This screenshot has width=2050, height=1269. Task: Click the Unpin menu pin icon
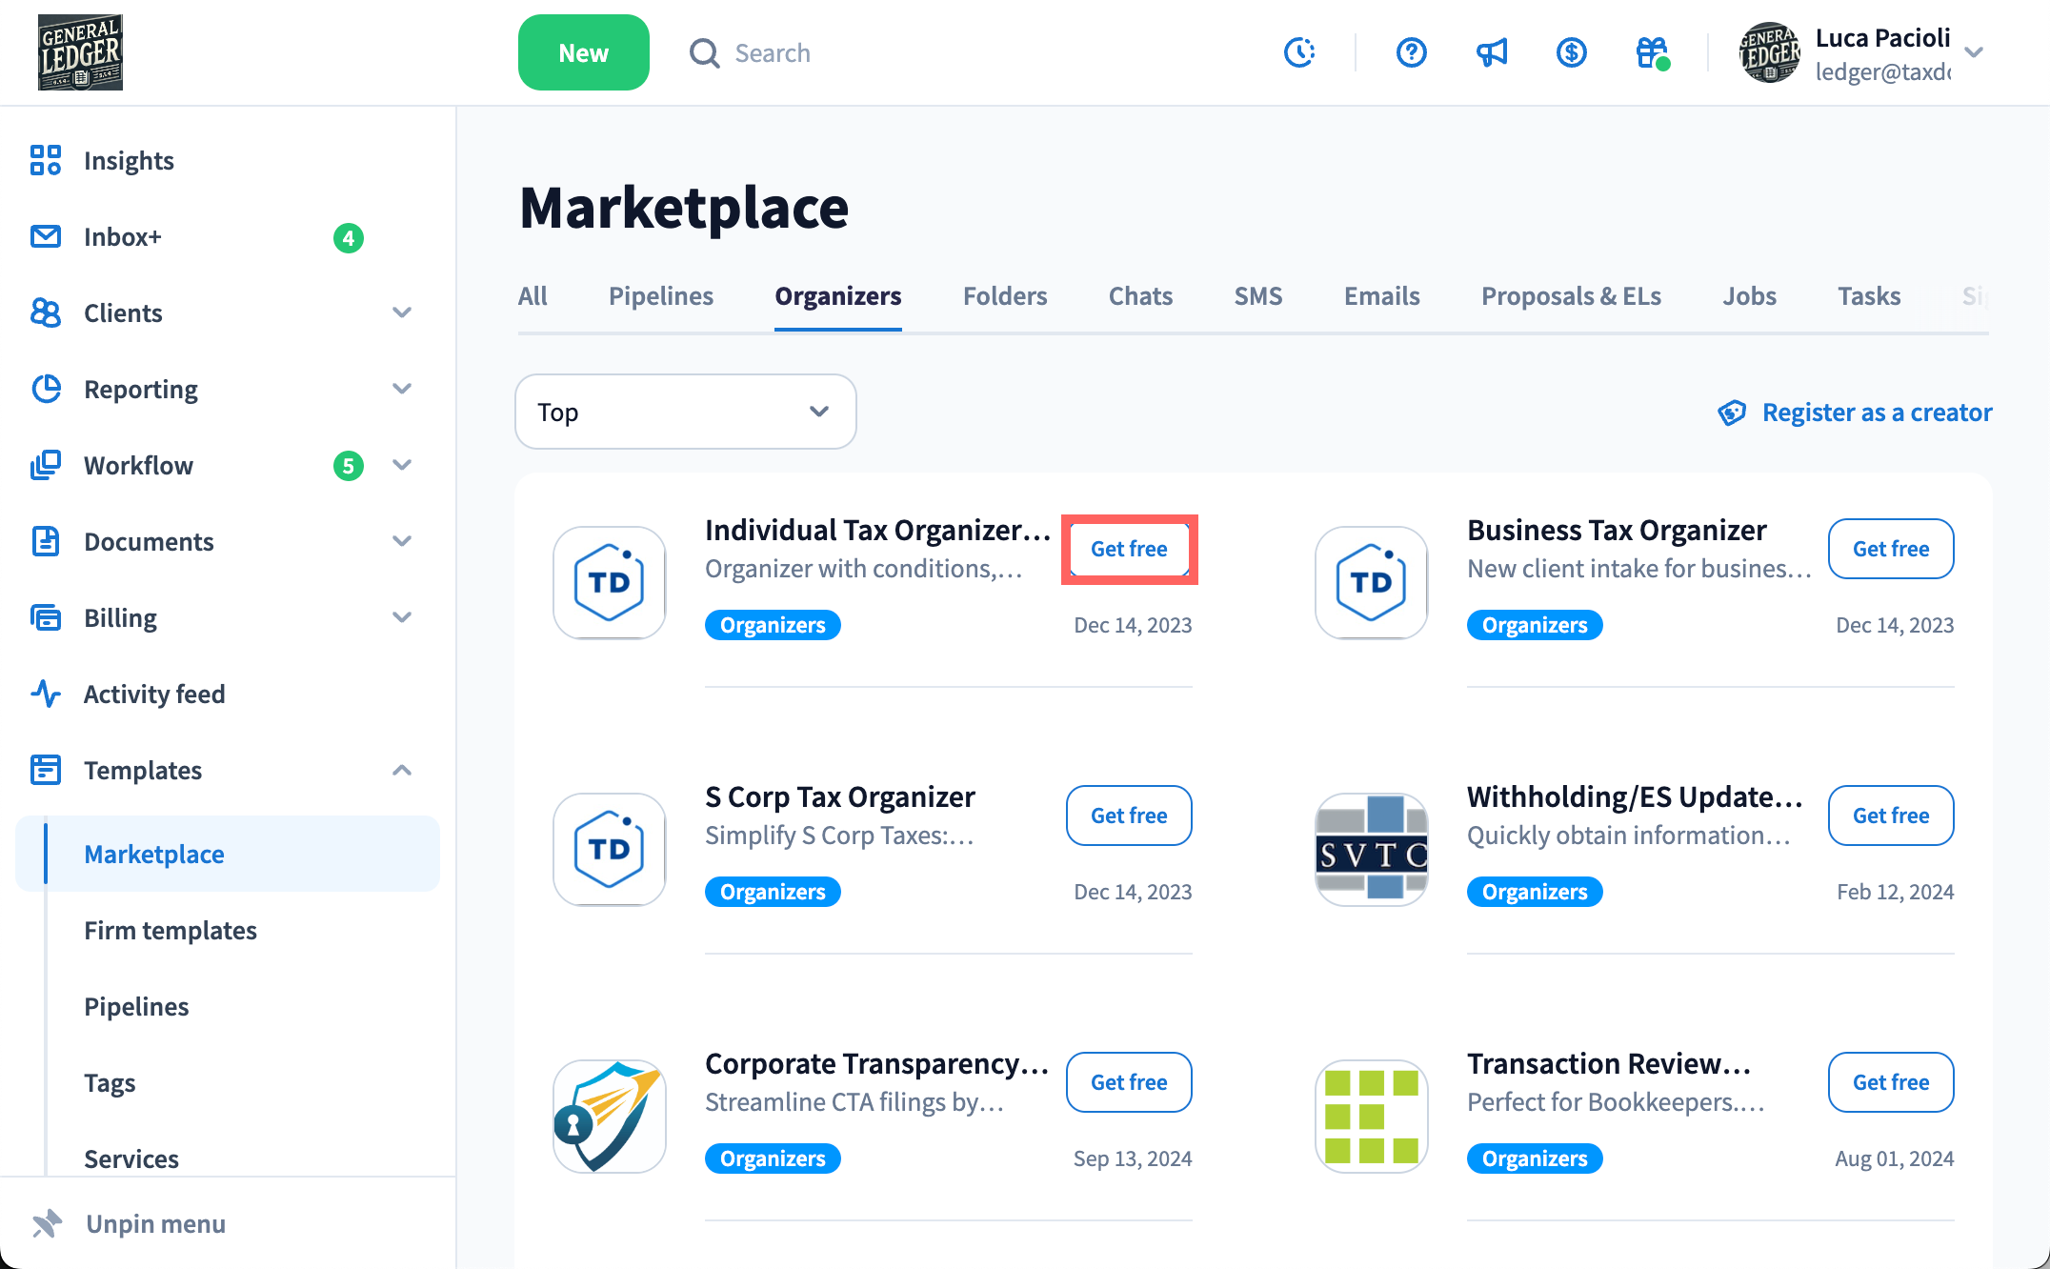tap(46, 1223)
